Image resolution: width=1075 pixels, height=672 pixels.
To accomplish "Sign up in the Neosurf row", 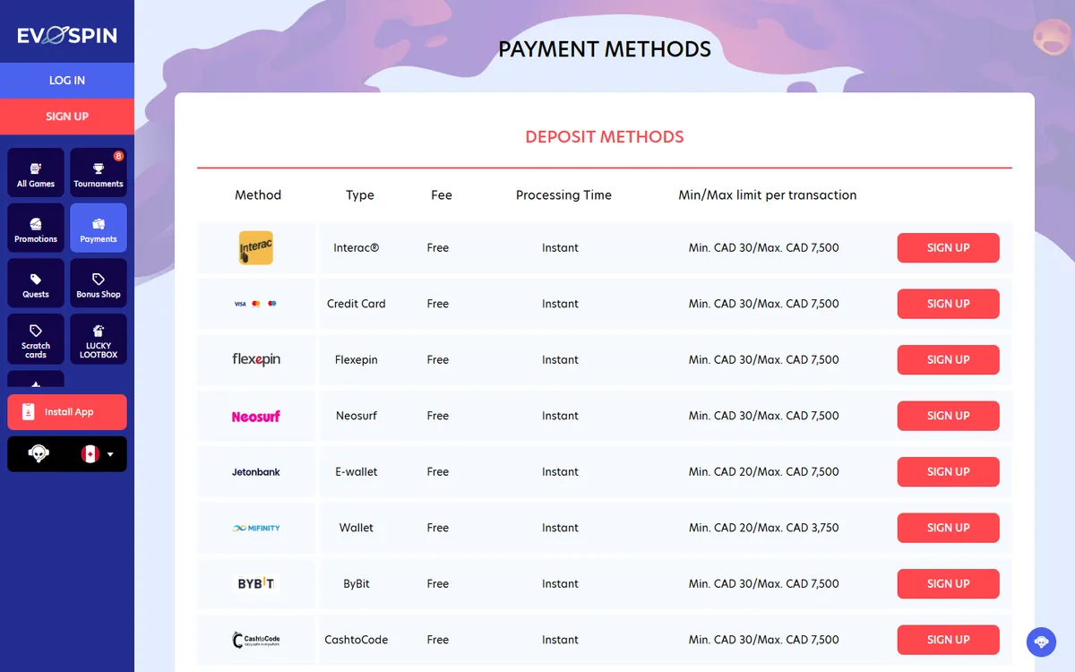I will 949,416.
